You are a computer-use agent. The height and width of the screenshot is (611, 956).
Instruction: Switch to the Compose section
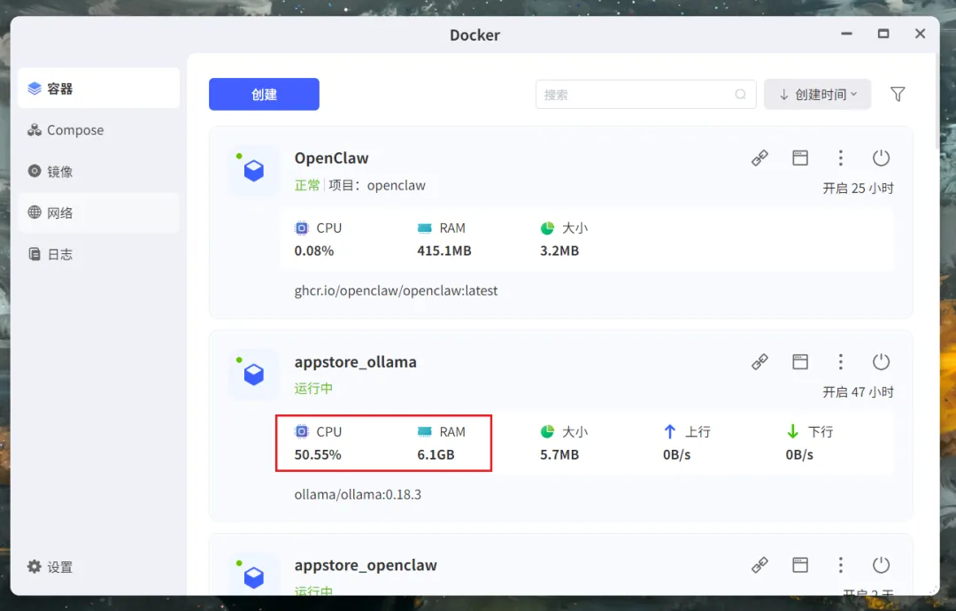(x=99, y=130)
